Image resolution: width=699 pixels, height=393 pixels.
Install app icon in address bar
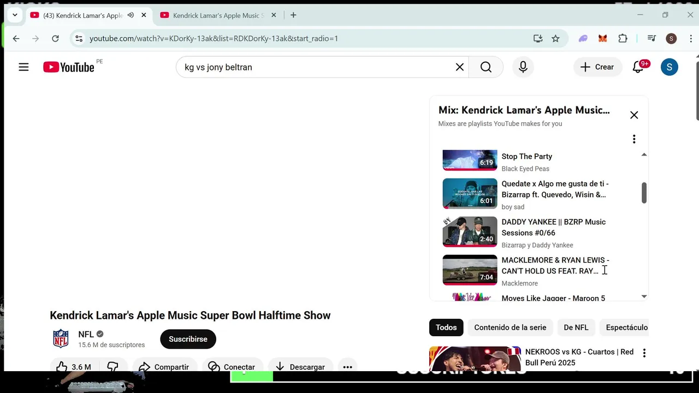point(538,38)
